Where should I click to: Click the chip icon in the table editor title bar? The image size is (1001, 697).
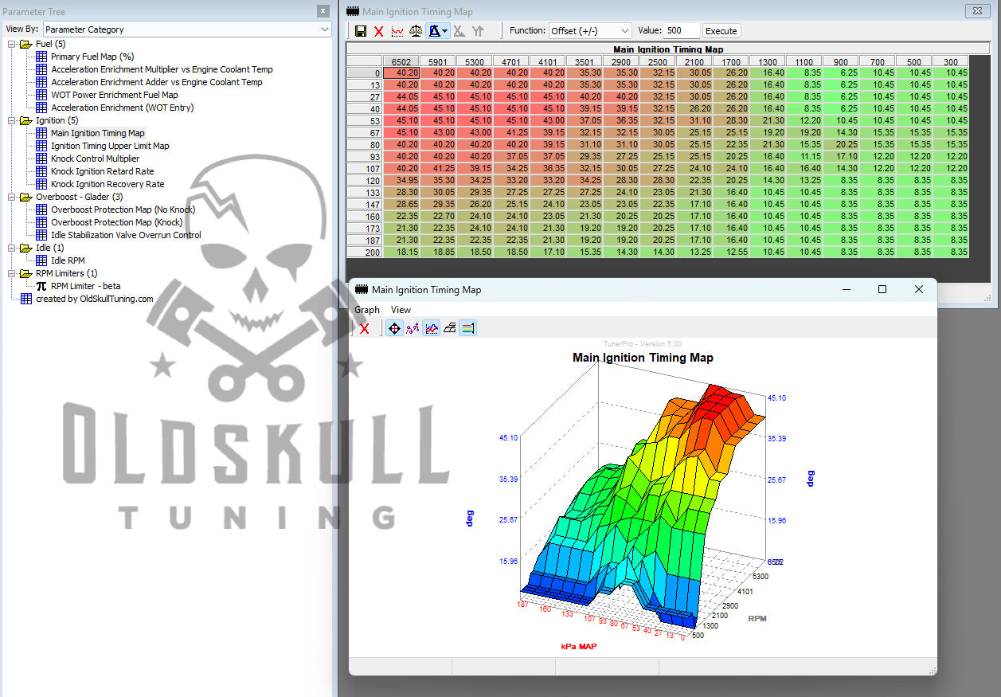352,11
